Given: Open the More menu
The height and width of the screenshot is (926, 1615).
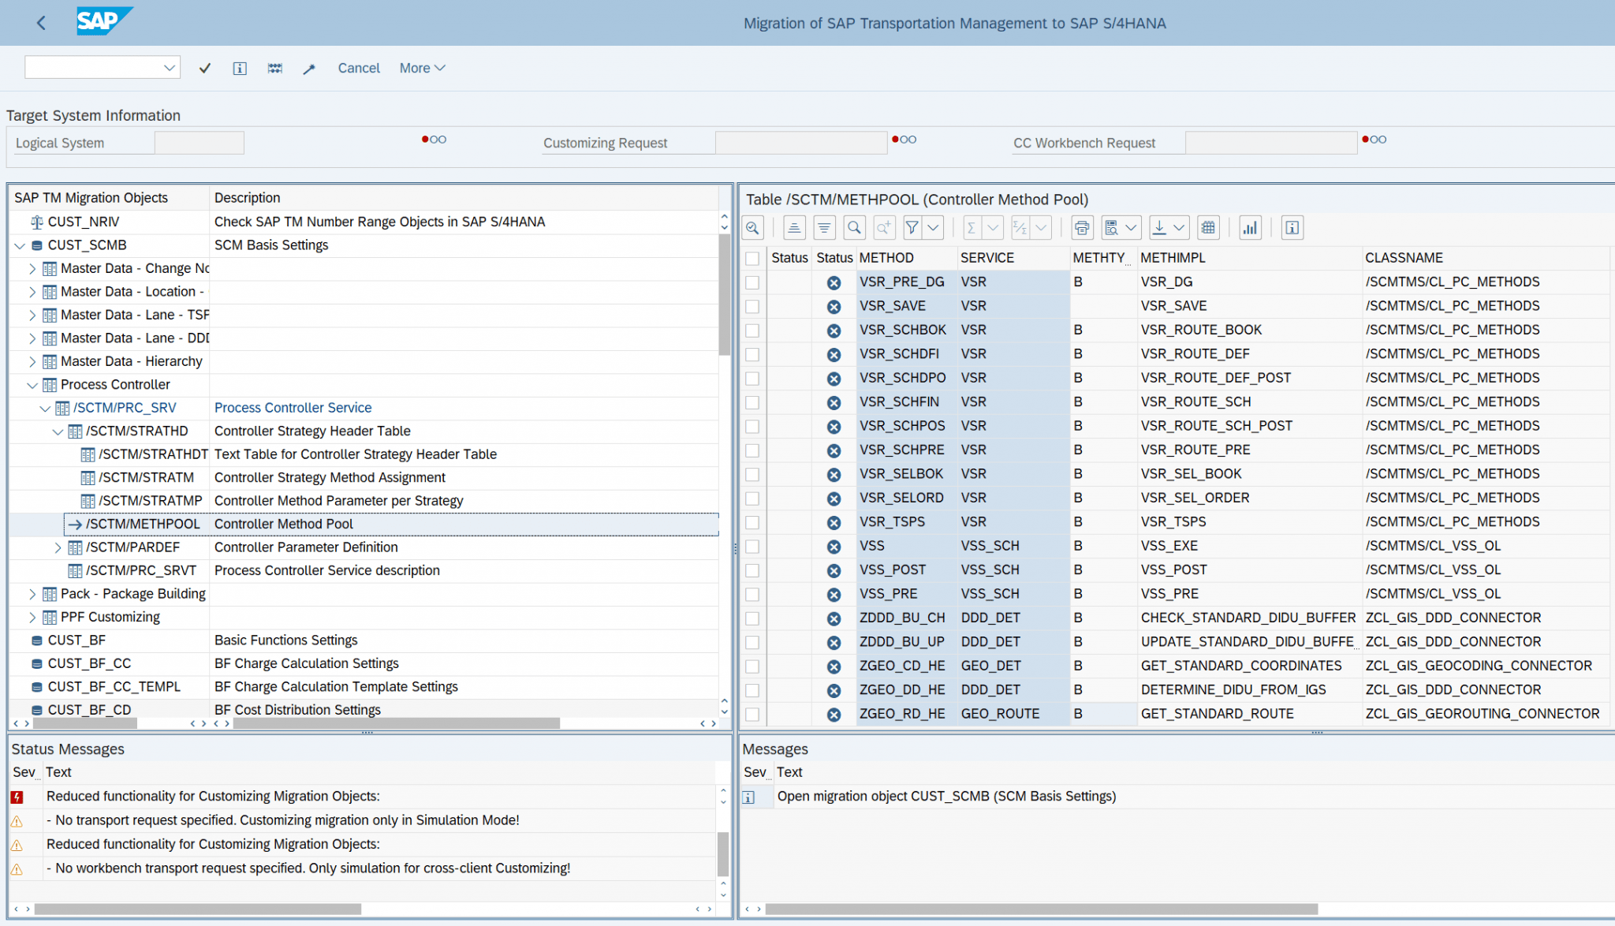Looking at the screenshot, I should (x=422, y=68).
